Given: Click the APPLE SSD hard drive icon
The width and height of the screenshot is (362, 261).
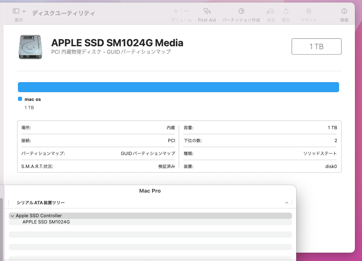Looking at the screenshot, I should pyautogui.click(x=30, y=47).
